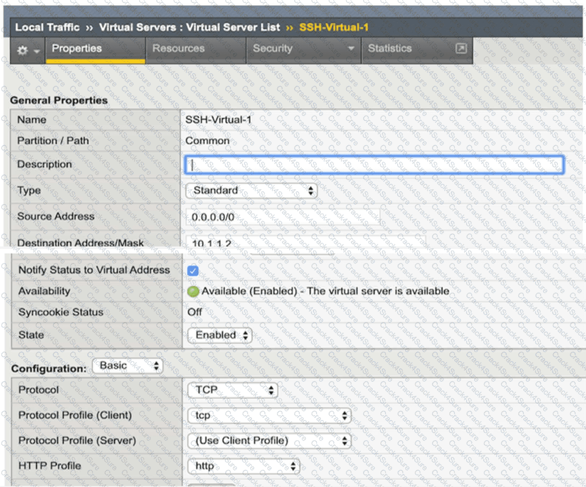This screenshot has width=586, height=487.
Task: Expand the Security tab menu
Action: click(303, 49)
